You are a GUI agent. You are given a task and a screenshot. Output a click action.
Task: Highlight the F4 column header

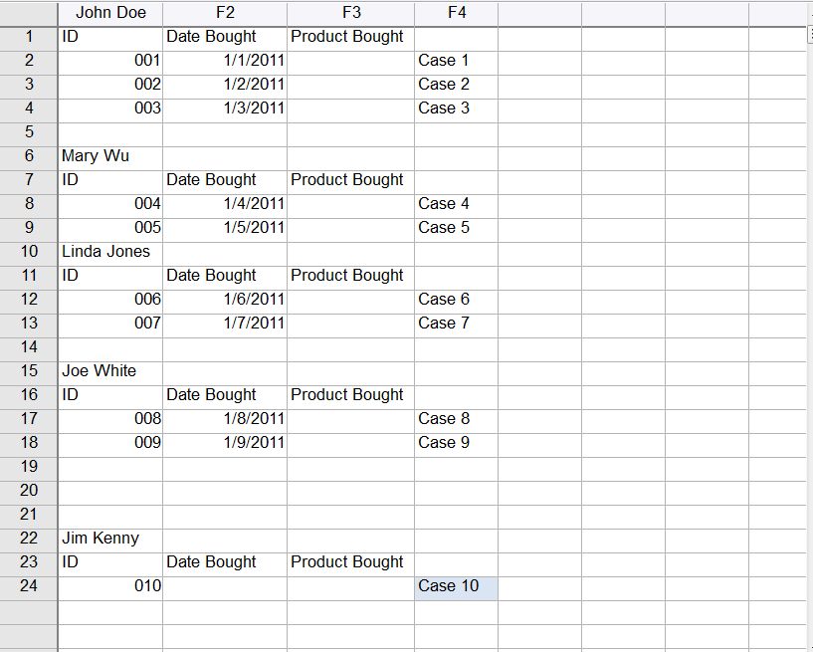click(x=456, y=13)
